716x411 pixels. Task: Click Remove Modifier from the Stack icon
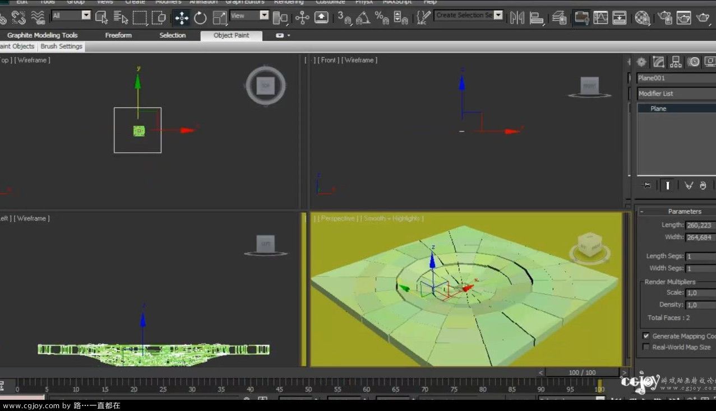coord(703,185)
